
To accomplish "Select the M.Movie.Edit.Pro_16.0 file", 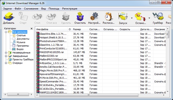I will point(101,78).
